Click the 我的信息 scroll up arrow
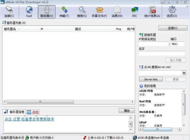Image resolution: width=190 pixels, height=140 pixels. (184, 91)
